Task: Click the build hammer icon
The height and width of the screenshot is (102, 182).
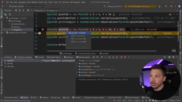Action: [105, 6]
